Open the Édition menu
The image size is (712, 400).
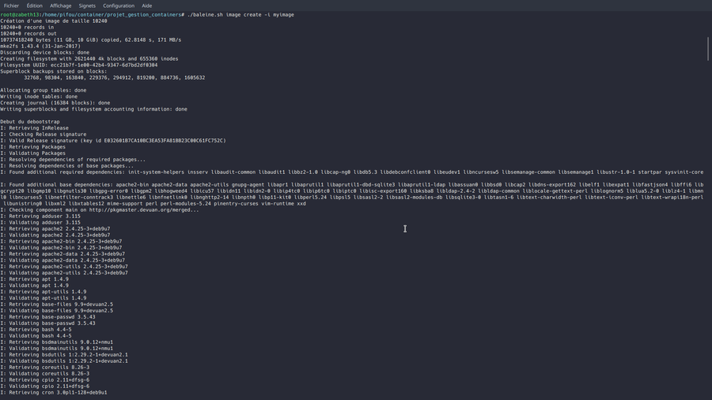35,6
